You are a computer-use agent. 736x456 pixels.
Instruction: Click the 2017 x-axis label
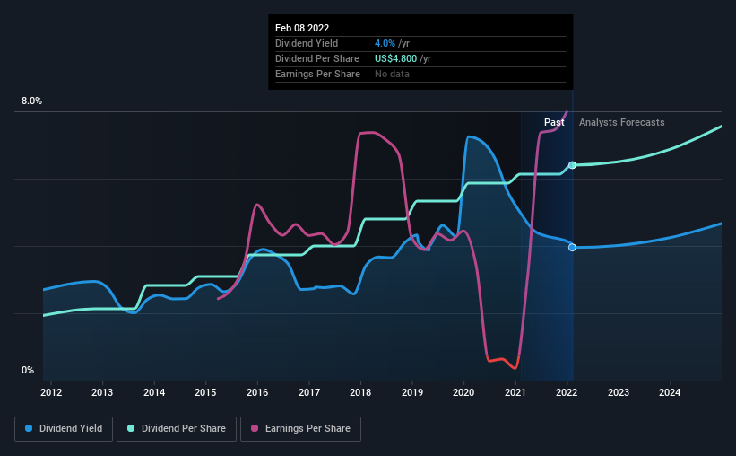309,392
